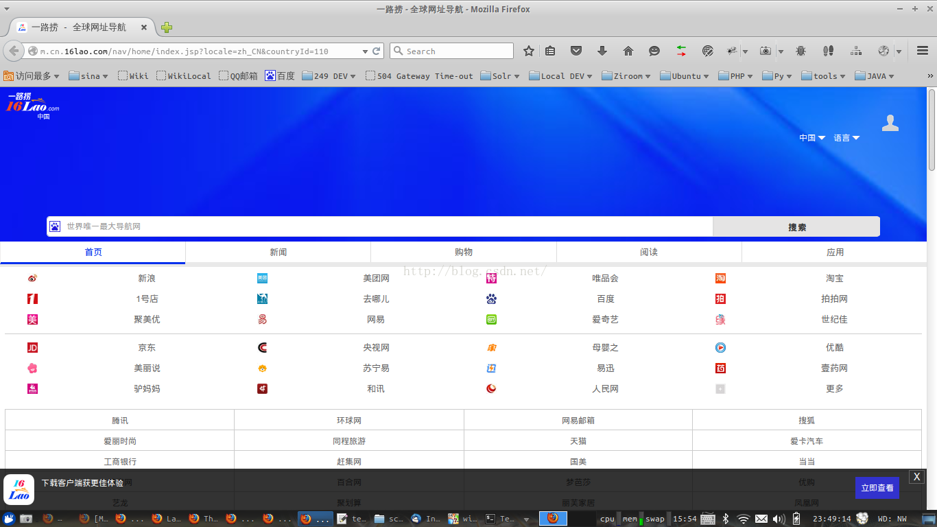Click the Baidu paw icon in search box

click(x=55, y=226)
